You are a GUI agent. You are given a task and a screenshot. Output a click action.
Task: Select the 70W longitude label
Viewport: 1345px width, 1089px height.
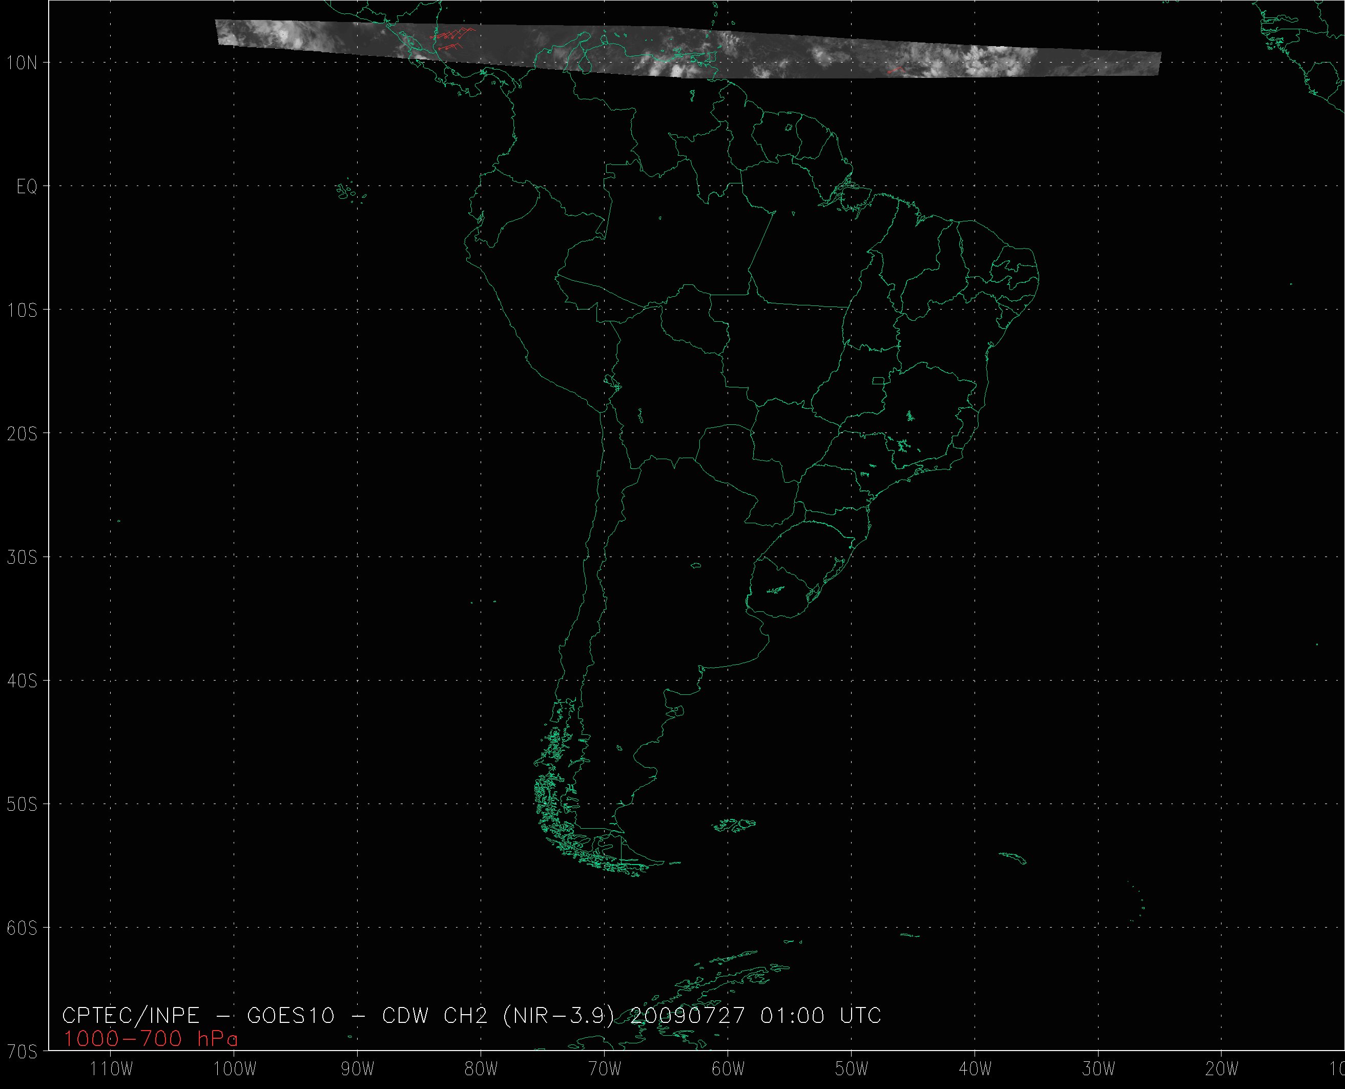click(x=605, y=1069)
